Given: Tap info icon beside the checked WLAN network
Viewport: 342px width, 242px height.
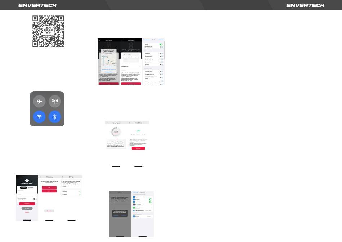Looking at the screenshot, I should click(162, 47).
